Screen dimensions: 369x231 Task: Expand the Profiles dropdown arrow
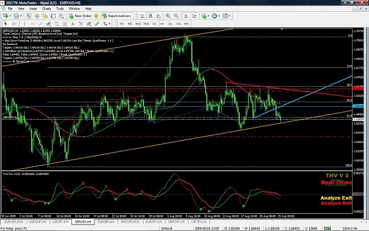pos(21,16)
